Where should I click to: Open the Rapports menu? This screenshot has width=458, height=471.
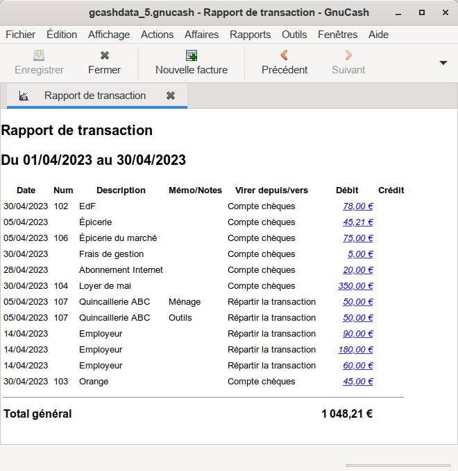pos(250,35)
